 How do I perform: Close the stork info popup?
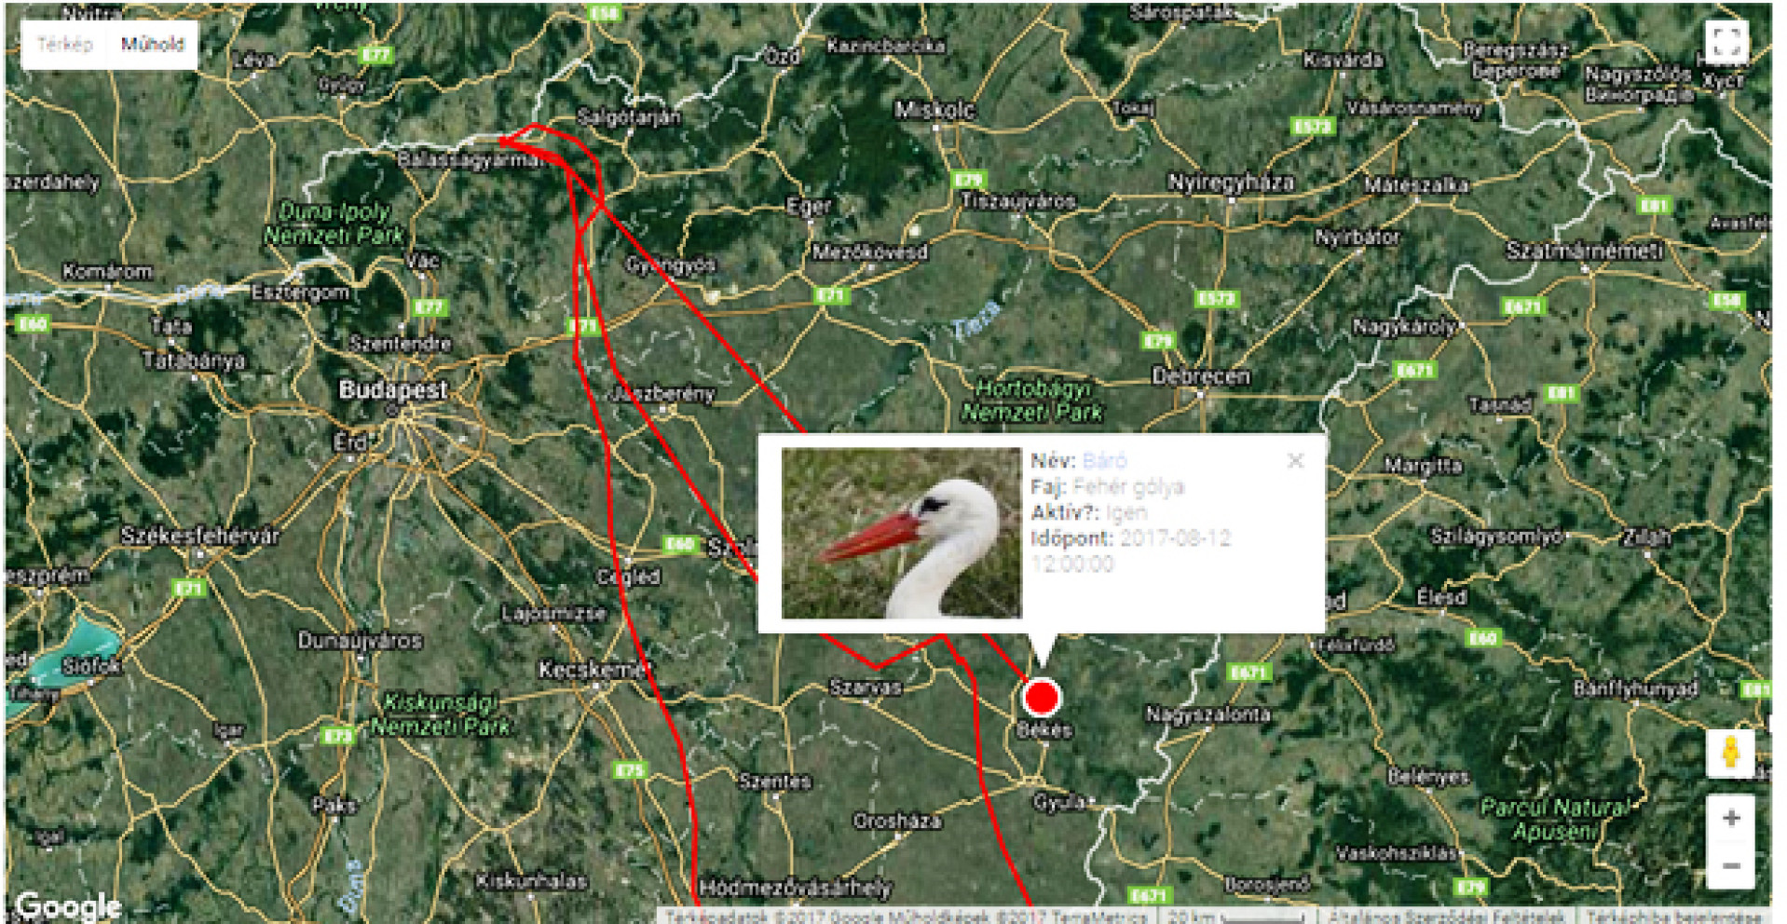pyautogui.click(x=1295, y=460)
